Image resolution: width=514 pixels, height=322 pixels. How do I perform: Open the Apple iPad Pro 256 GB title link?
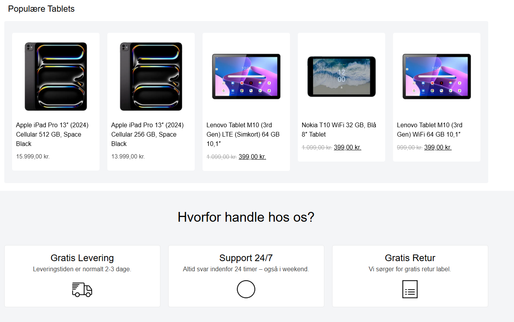coord(148,134)
